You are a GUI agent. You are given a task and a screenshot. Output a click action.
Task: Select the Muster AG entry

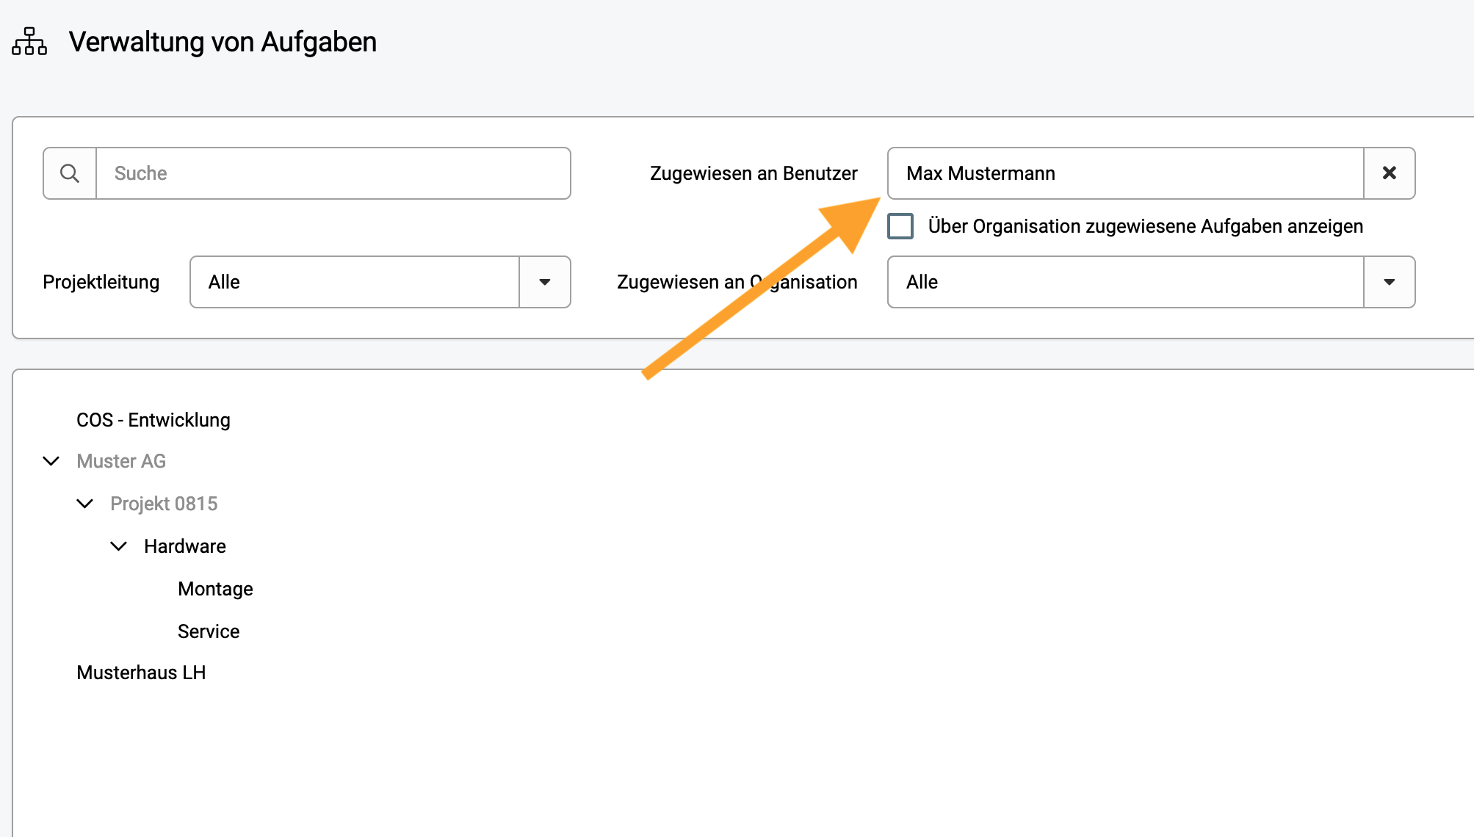click(x=121, y=461)
